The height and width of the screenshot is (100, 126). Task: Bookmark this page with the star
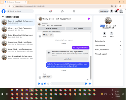[115, 6]
